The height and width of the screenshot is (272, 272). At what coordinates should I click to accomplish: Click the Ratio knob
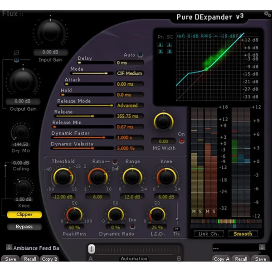click(x=97, y=177)
